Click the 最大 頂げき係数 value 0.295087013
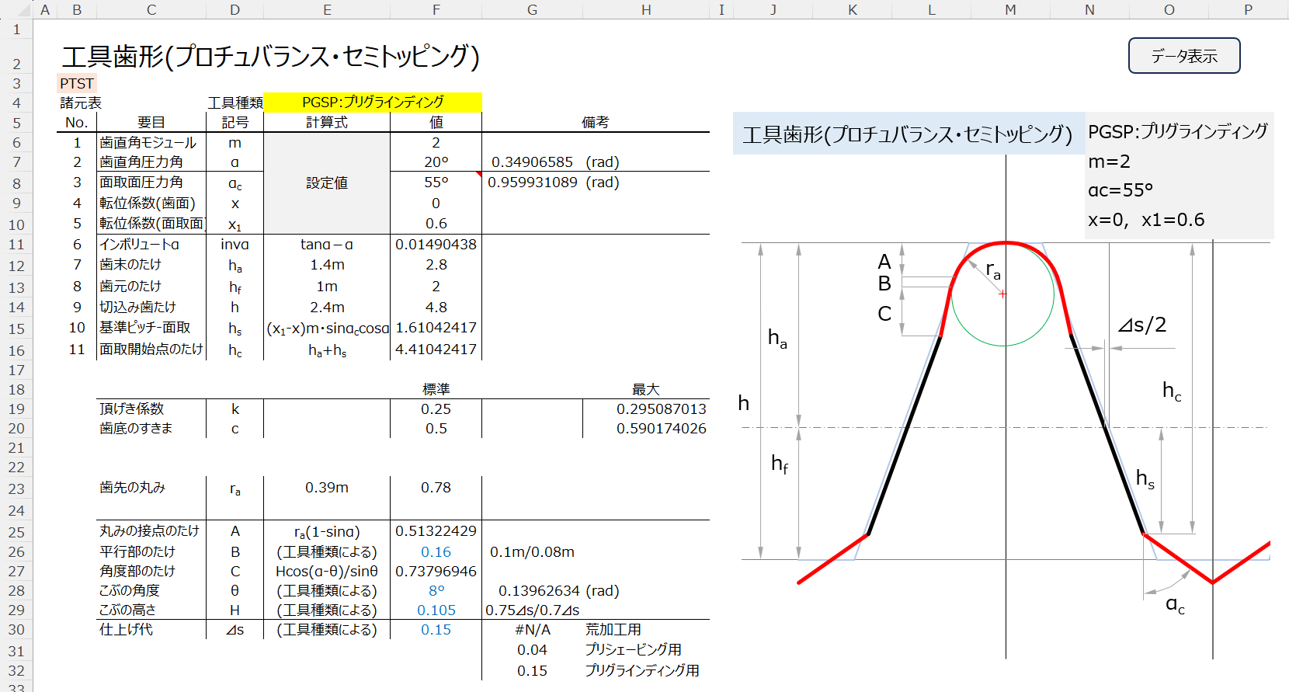The image size is (1289, 692). [661, 409]
